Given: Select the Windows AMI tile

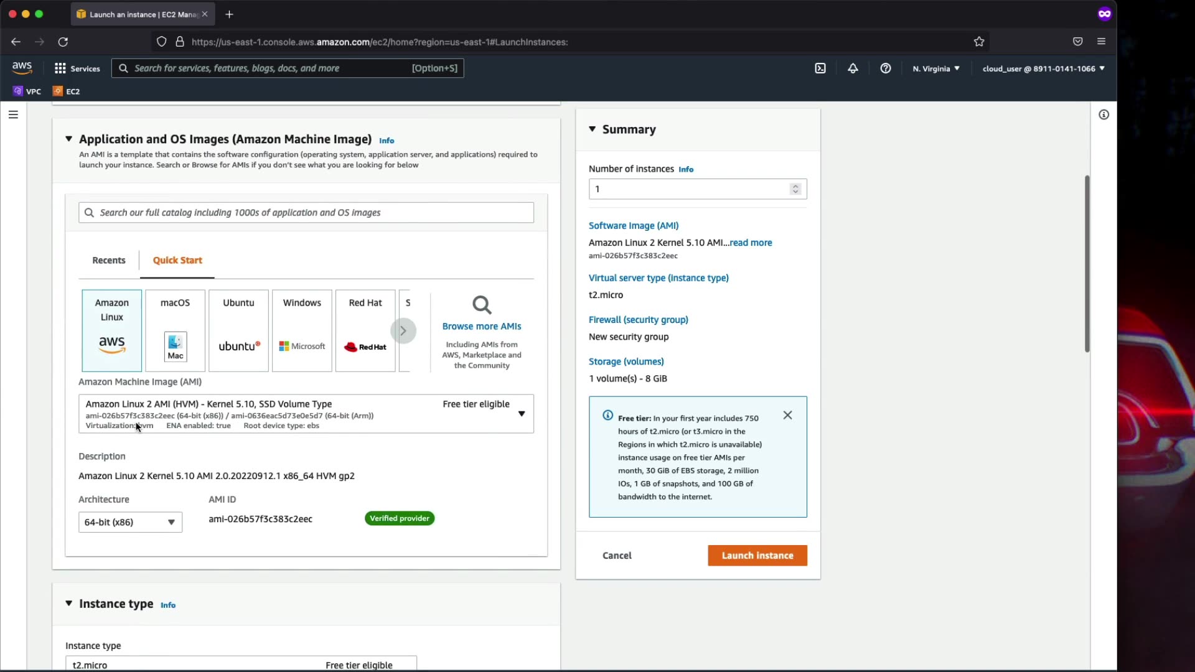Looking at the screenshot, I should tap(302, 330).
